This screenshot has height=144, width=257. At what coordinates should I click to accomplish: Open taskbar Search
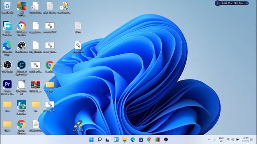coord(100,140)
